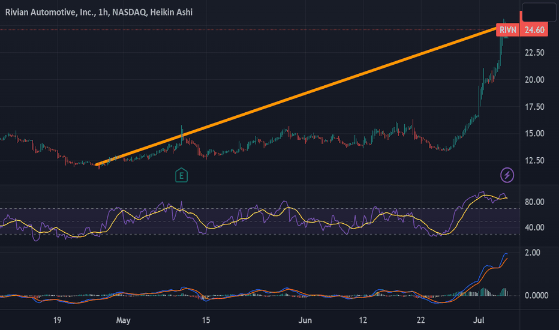Select the 80.00 RSI scale label
The width and height of the screenshot is (559, 330).
[534, 202]
